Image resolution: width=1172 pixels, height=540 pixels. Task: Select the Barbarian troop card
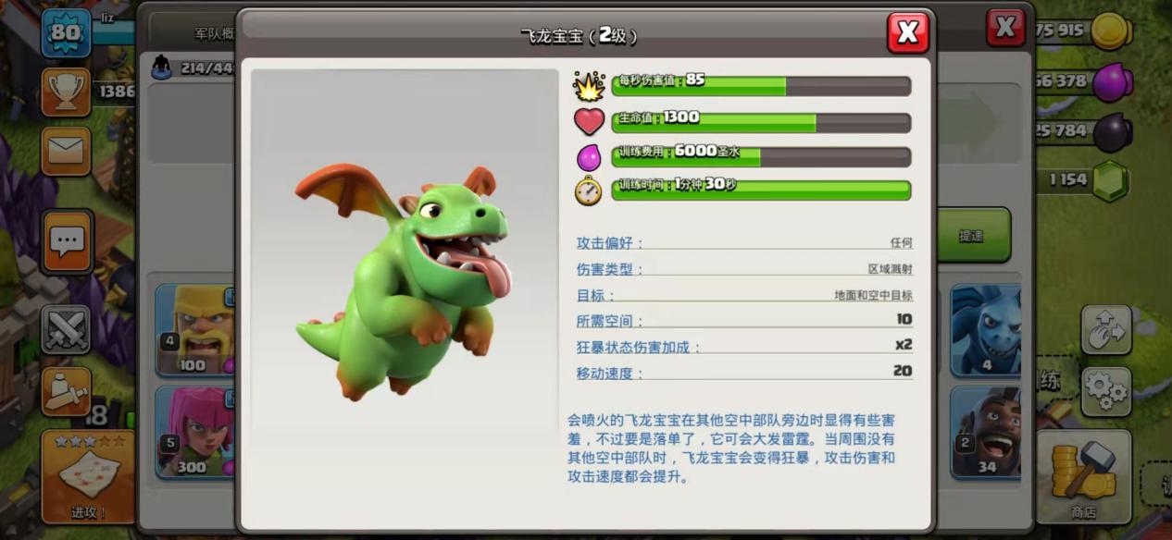click(195, 330)
